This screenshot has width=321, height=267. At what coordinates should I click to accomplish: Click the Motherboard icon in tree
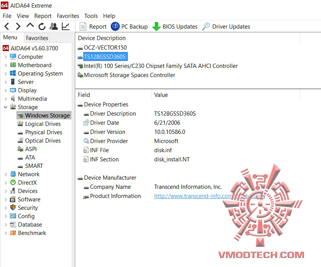[13, 65]
